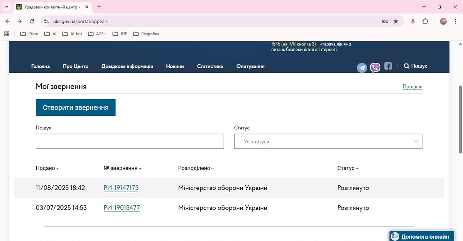Open Статистика menu item
This screenshot has width=463, height=241.
pyautogui.click(x=210, y=66)
